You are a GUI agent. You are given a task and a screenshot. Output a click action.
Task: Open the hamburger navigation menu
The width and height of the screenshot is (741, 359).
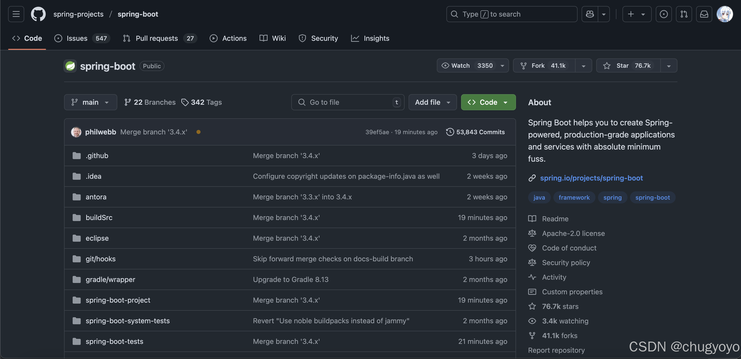click(x=16, y=14)
